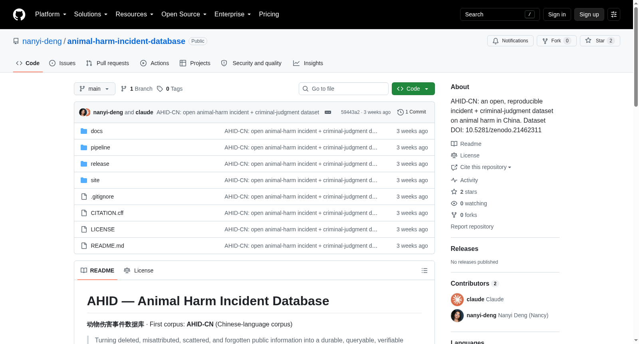Open the green Code dropdown button
This screenshot has height=344, width=639.
pos(413,89)
